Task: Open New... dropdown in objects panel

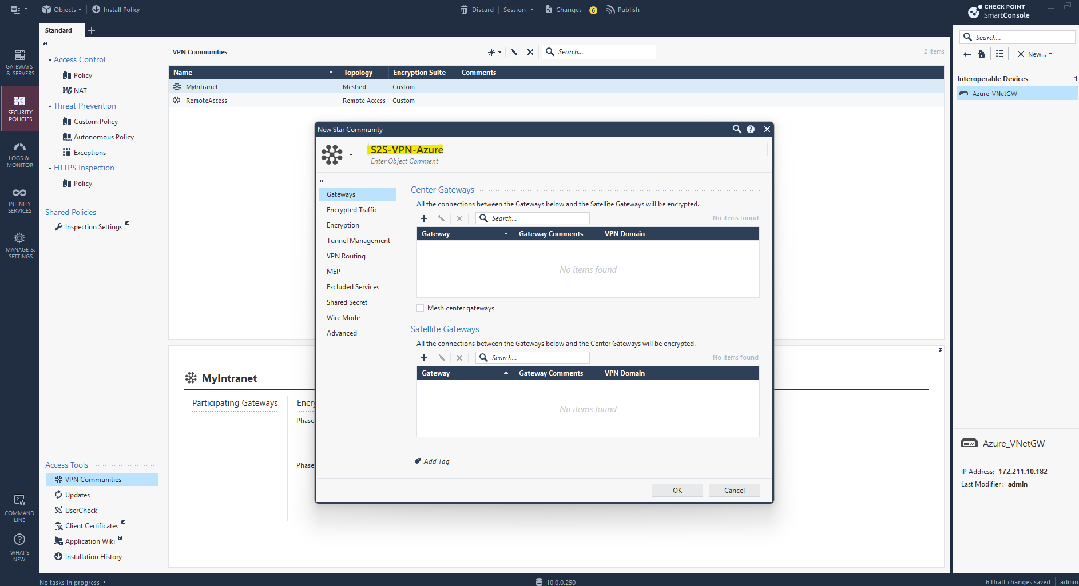Action: [x=1035, y=54]
